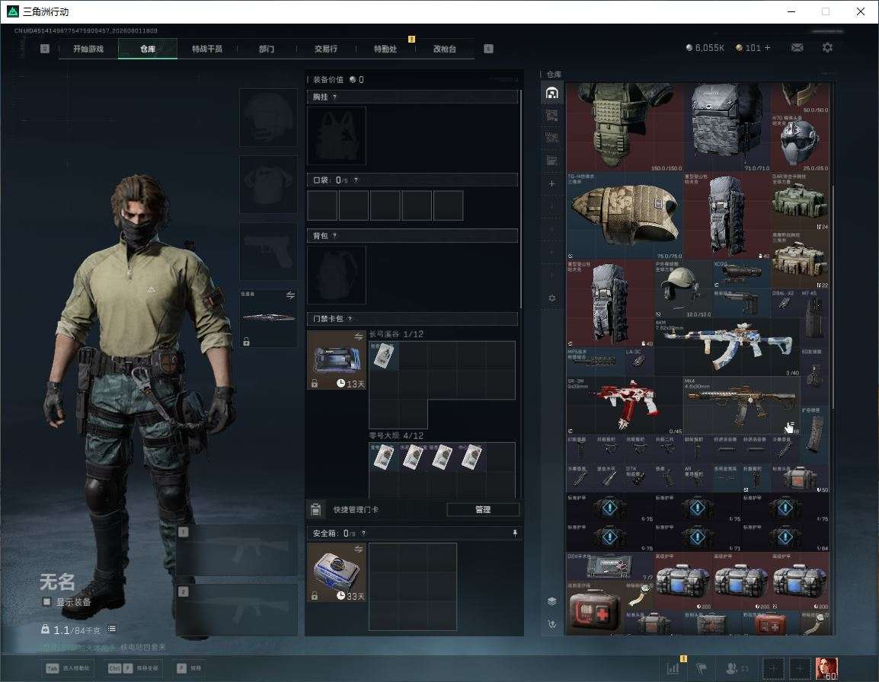Image resolution: width=879 pixels, height=682 pixels.
Task: Click the stack layers icon in stash sidebar
Action: pos(551,601)
